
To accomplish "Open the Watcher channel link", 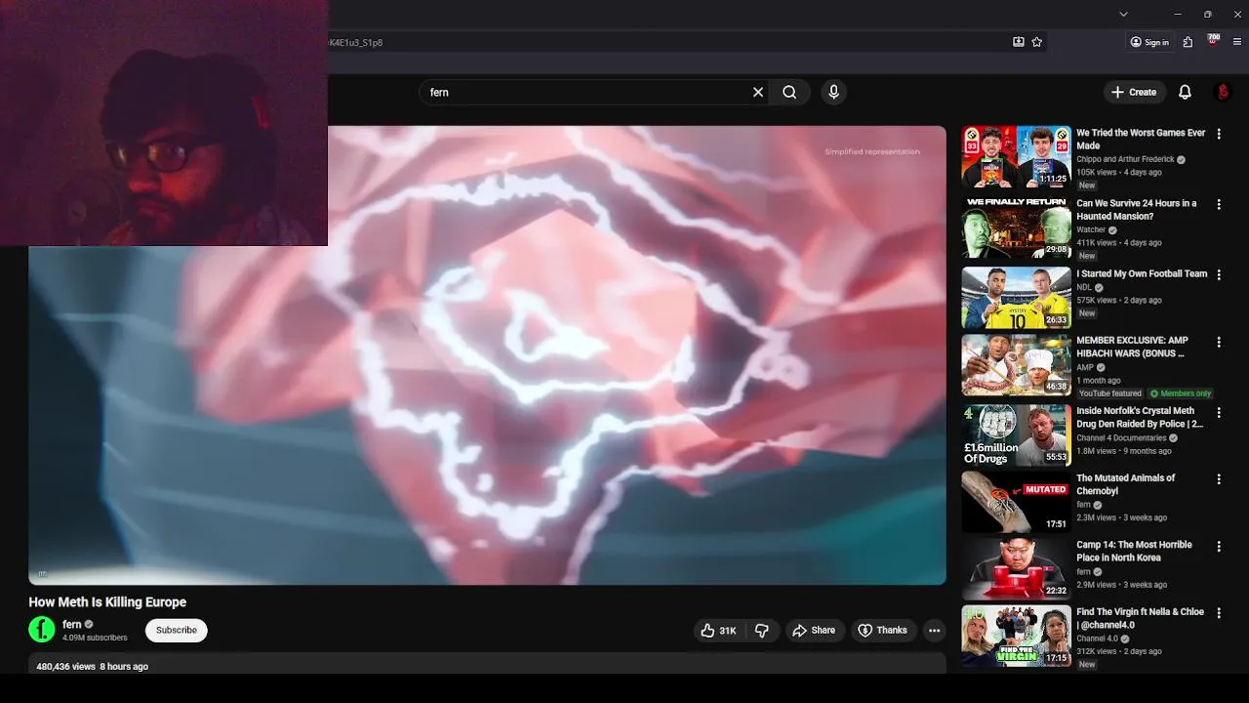I will tap(1091, 230).
